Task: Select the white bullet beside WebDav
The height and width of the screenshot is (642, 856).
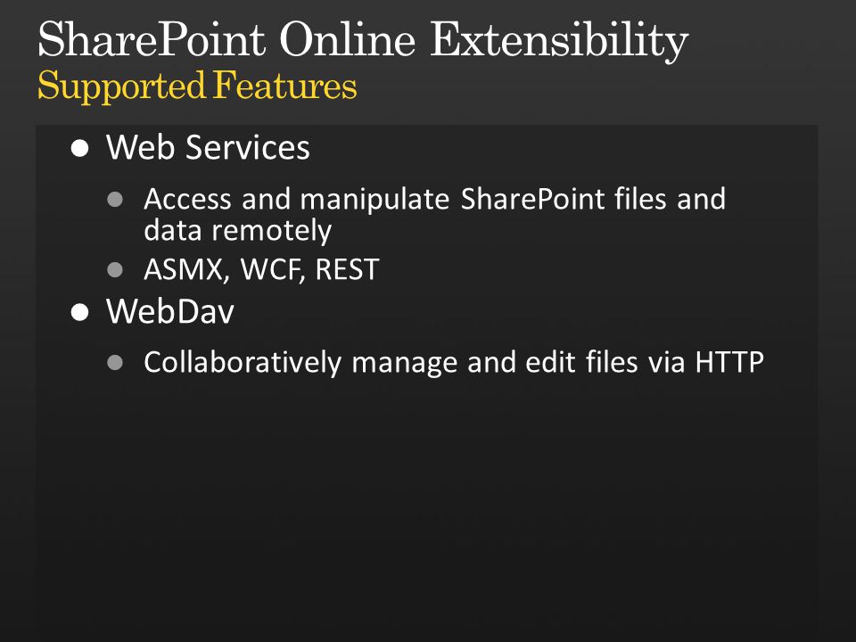Action: point(79,312)
